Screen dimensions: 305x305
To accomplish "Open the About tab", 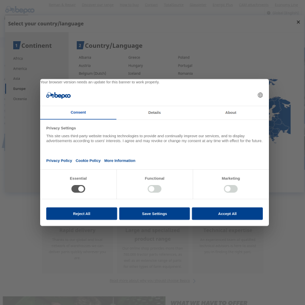I will [231, 112].
